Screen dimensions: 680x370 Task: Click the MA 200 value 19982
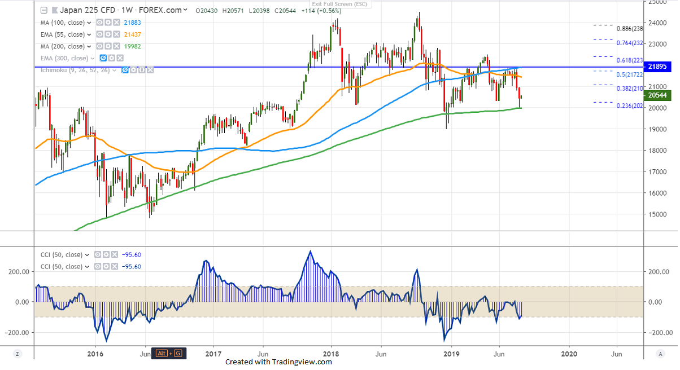click(x=132, y=46)
